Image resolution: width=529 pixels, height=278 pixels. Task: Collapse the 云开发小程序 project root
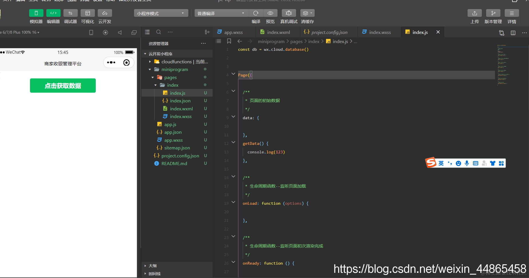(x=145, y=54)
